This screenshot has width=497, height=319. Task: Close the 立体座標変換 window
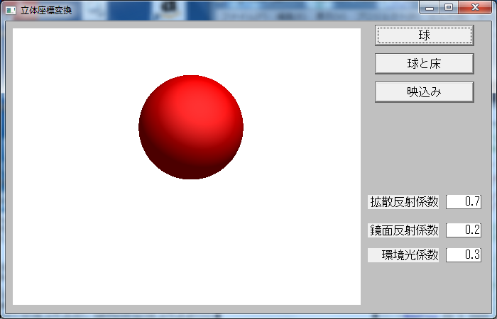[x=475, y=8]
